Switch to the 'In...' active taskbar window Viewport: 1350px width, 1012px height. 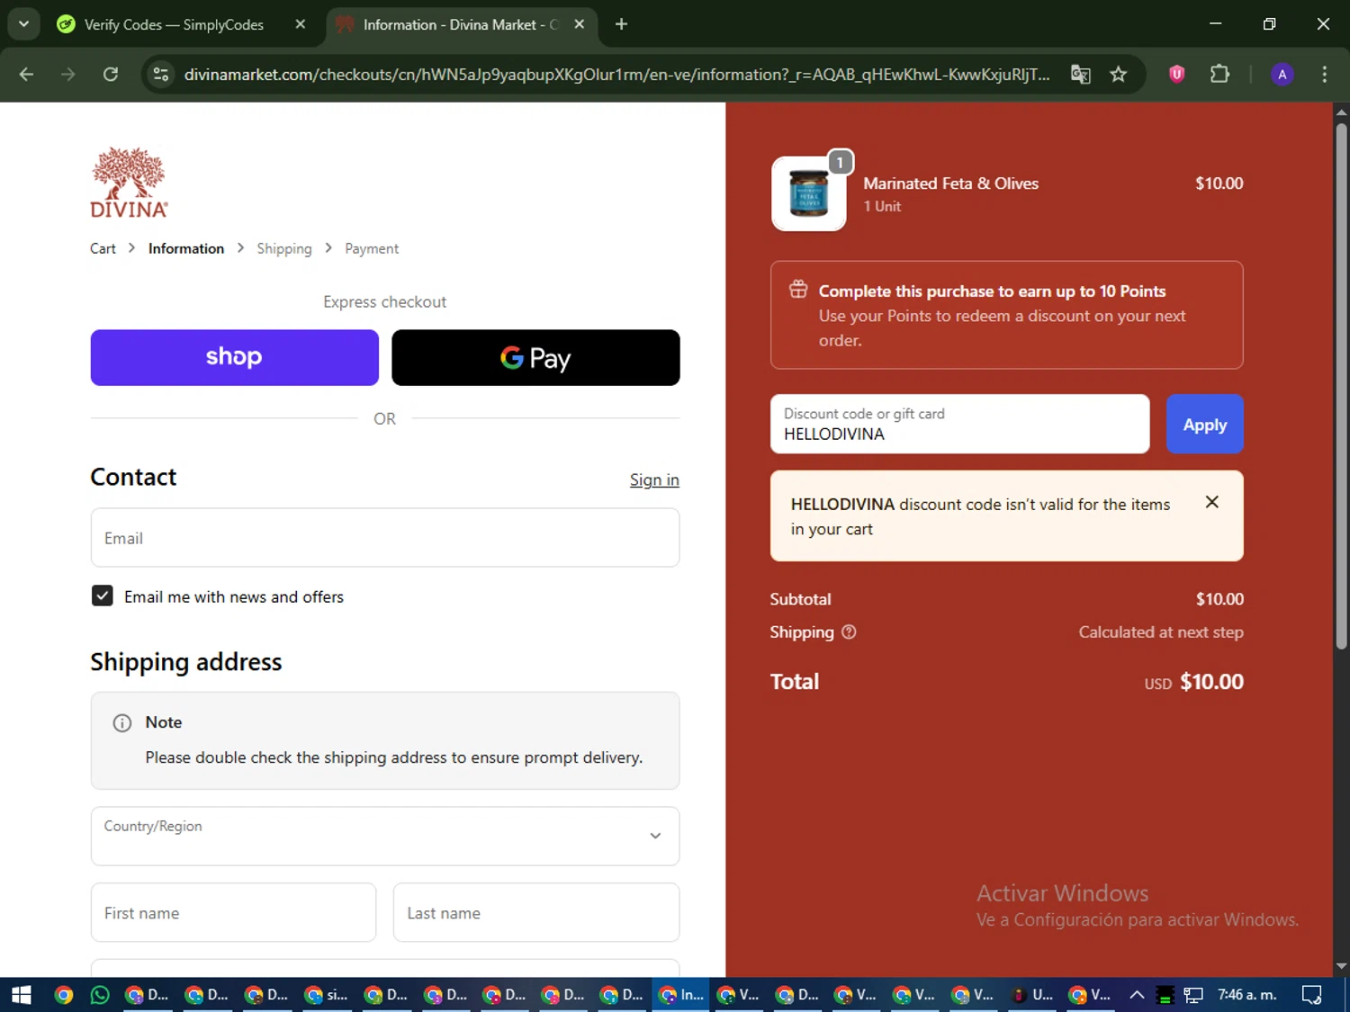[681, 995]
